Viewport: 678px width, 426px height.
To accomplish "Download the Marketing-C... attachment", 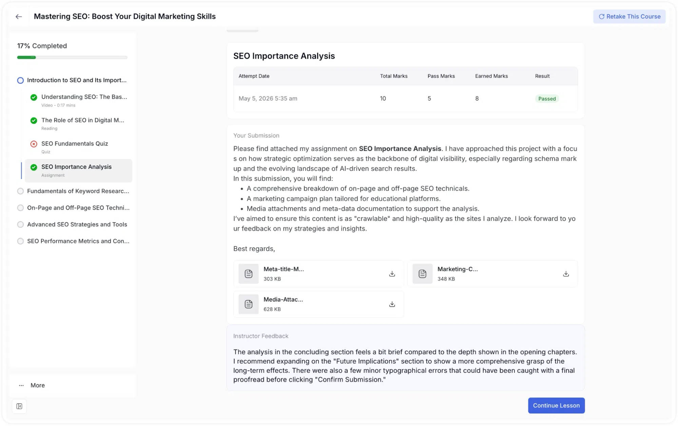I will (566, 274).
